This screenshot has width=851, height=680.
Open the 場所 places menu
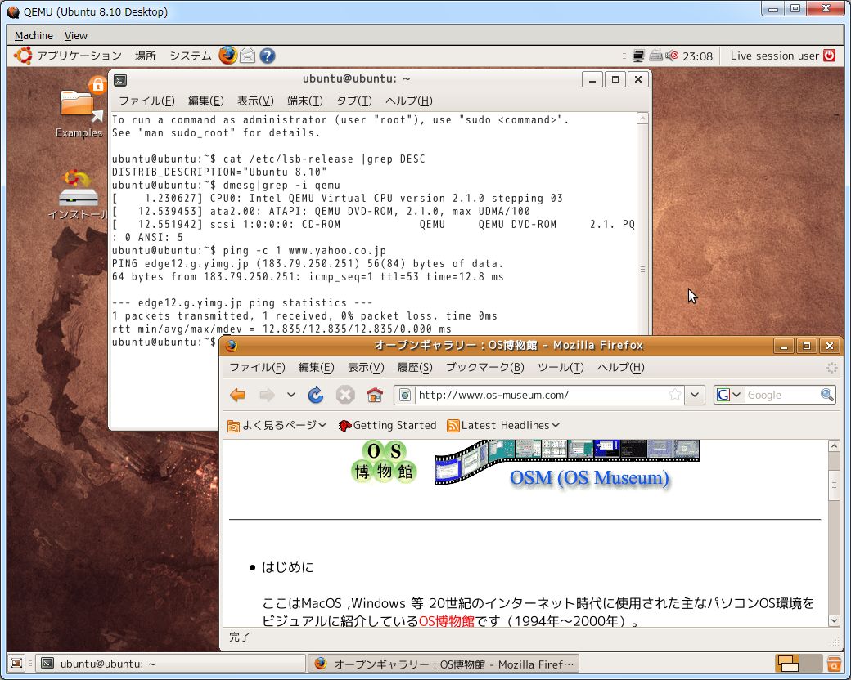(x=146, y=56)
